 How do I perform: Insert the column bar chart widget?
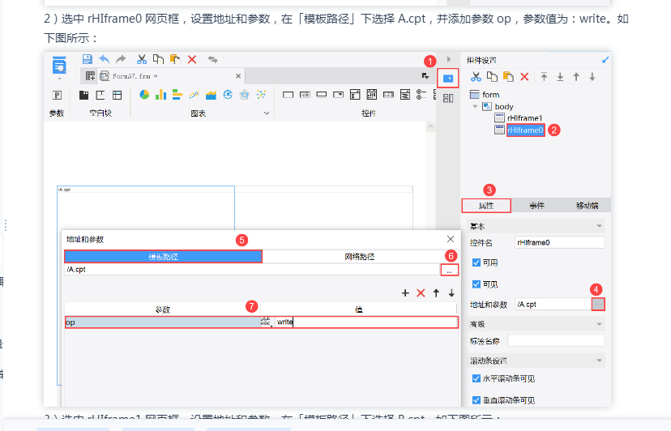161,95
